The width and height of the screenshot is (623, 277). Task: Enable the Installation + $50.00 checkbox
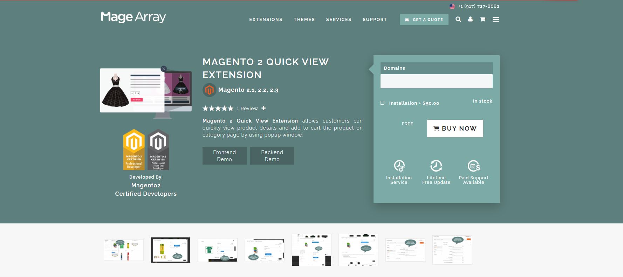pos(382,103)
